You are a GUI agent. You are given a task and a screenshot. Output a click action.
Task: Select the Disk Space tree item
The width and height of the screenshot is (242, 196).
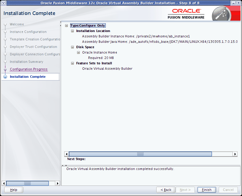coord(85,47)
